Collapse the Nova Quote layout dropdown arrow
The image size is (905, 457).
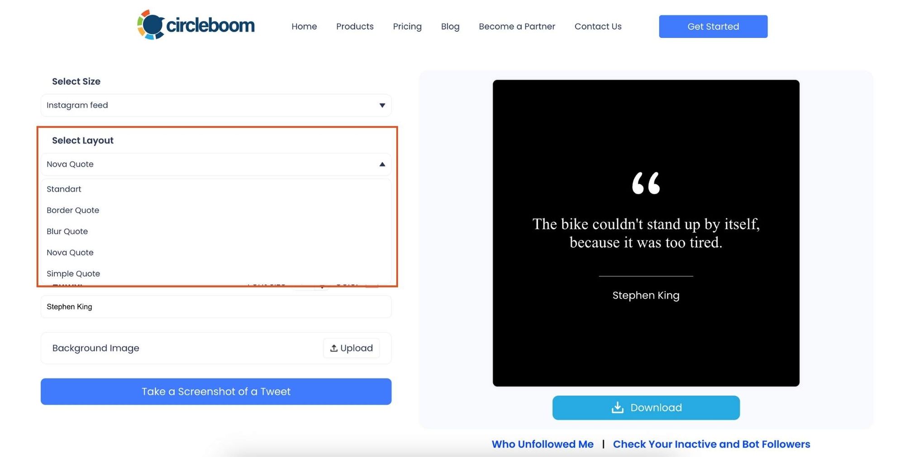tap(381, 164)
